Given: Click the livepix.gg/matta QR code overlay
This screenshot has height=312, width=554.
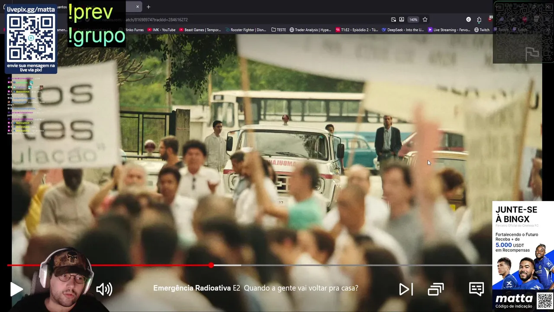Looking at the screenshot, I should [31, 39].
